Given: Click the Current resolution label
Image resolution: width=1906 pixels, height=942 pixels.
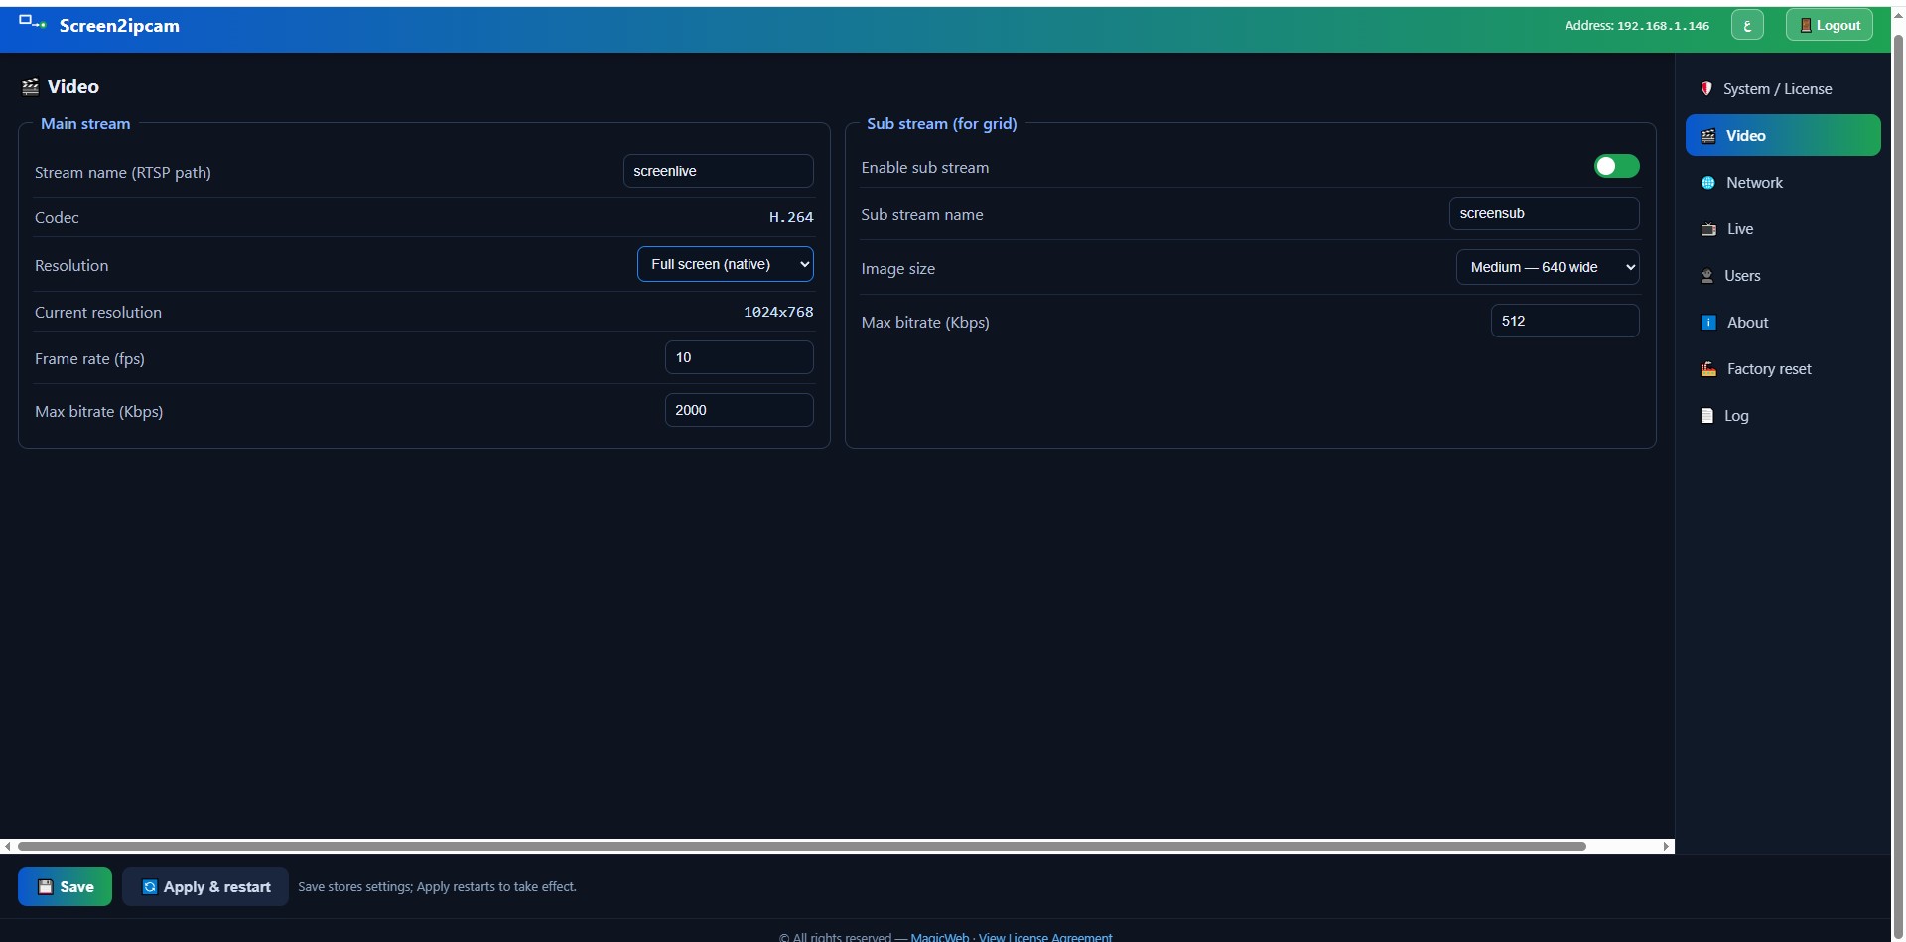Looking at the screenshot, I should pos(98,312).
